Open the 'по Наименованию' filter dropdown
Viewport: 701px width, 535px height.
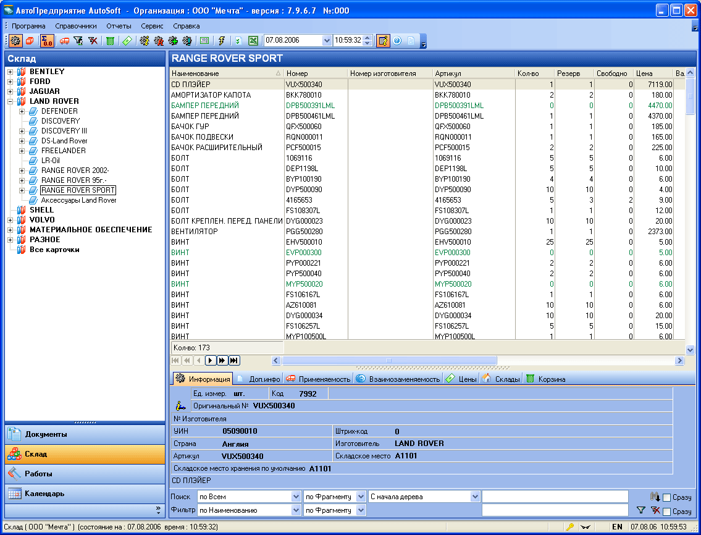coord(296,511)
